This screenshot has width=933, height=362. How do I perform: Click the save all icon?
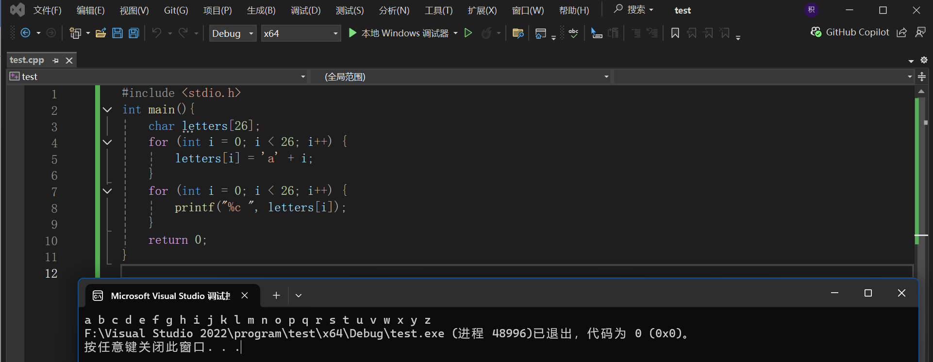coord(134,33)
